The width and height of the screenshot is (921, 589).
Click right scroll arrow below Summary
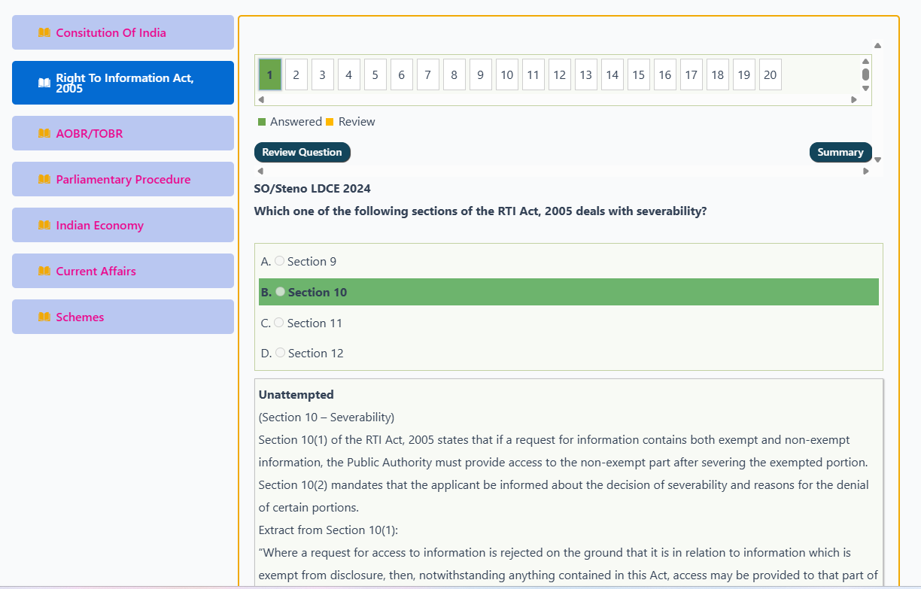click(865, 171)
